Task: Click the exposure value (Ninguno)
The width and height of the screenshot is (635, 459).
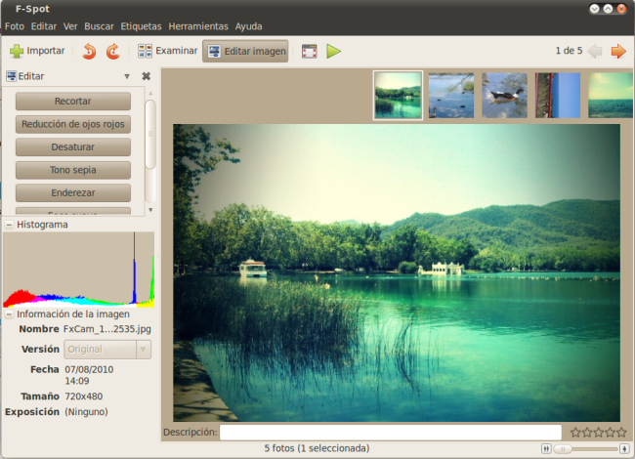Action: pyautogui.click(x=86, y=412)
